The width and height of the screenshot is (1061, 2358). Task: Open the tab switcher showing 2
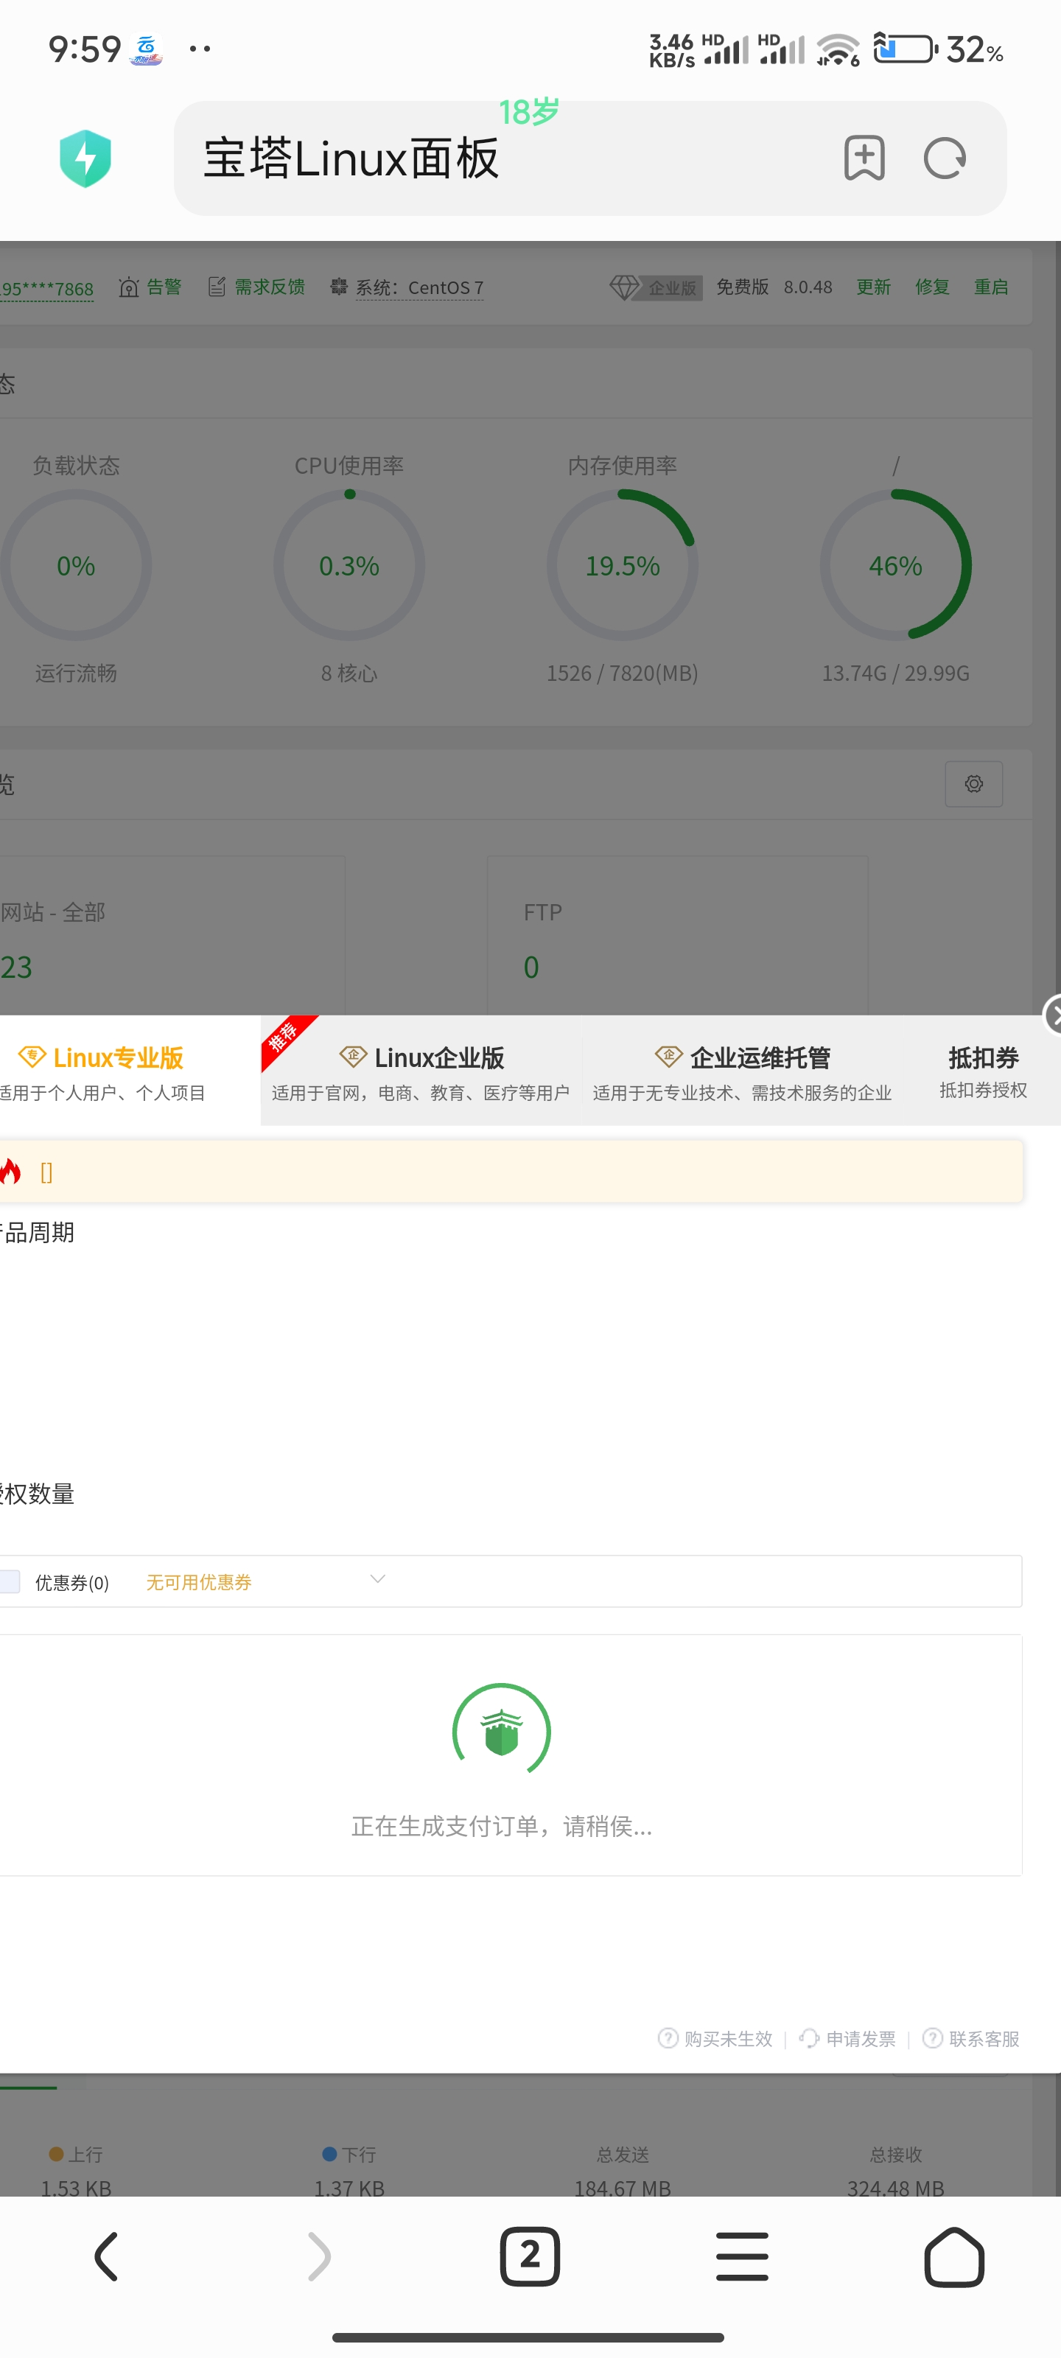[530, 2256]
